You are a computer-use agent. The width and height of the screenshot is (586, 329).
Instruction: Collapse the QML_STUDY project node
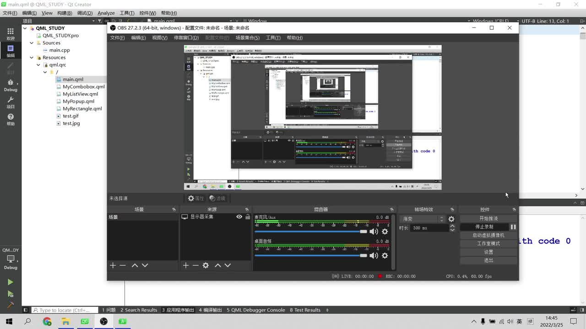[25, 28]
